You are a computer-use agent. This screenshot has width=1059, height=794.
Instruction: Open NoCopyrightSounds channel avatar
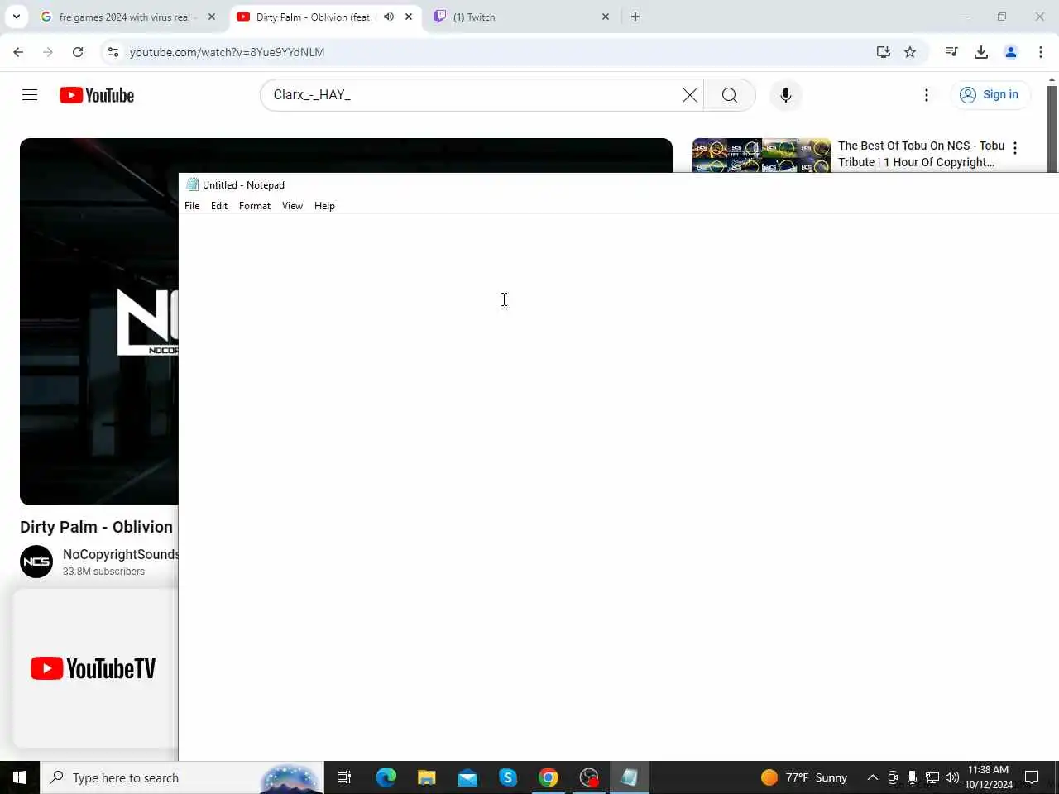pos(36,562)
